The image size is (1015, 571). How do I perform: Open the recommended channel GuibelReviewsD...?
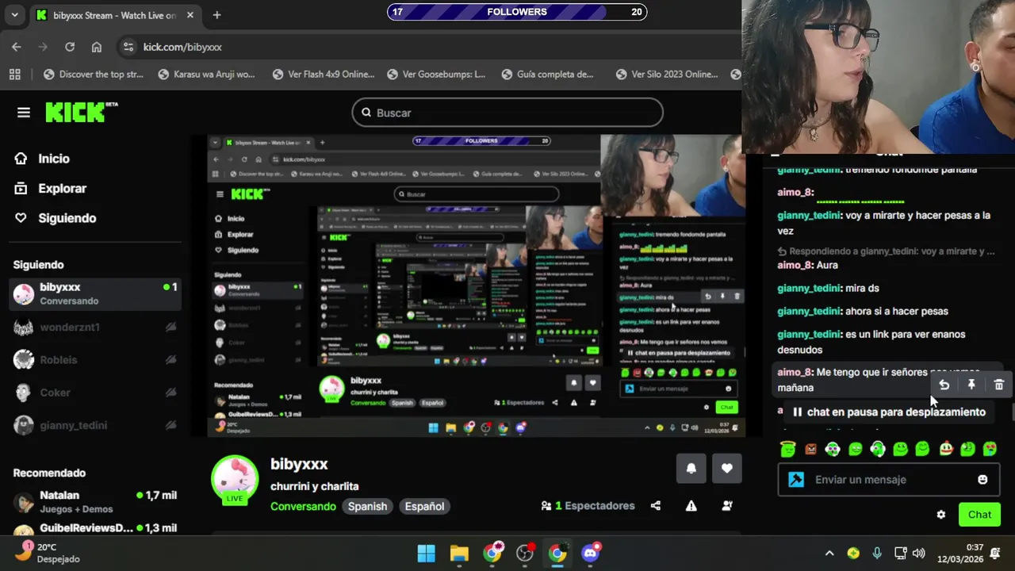tap(95, 529)
